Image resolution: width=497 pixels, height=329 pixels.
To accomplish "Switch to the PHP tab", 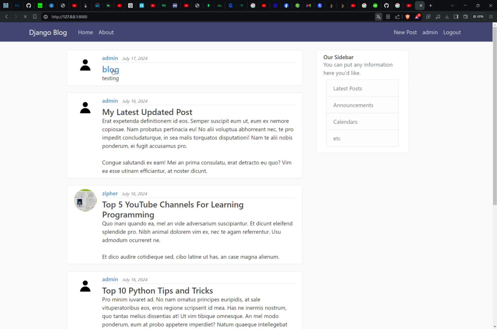I will click(x=175, y=5).
